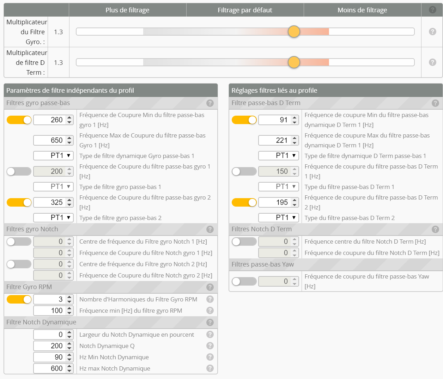The height and width of the screenshot is (379, 443).
Task: Open the D Term dynamic lowpass 1 type dropdown
Action: pos(278,155)
